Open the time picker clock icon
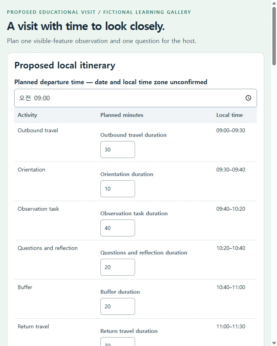 pos(248,98)
